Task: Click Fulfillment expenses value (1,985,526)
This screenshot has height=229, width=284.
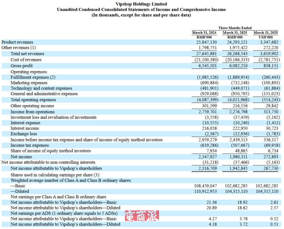Action: [208, 77]
